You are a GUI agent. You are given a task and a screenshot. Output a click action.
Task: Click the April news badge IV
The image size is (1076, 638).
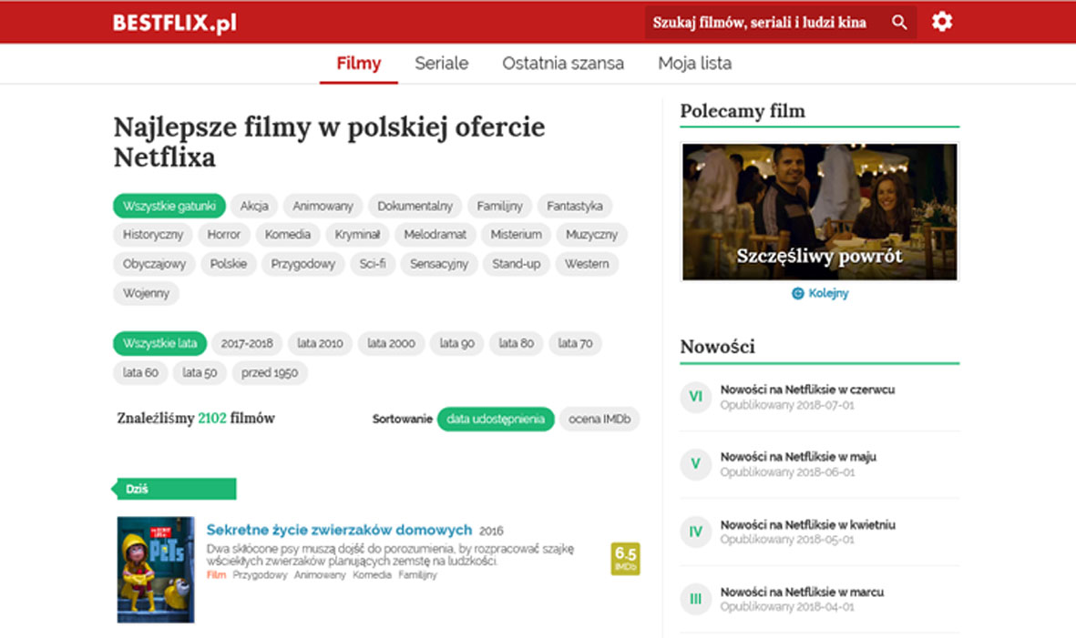[695, 532]
